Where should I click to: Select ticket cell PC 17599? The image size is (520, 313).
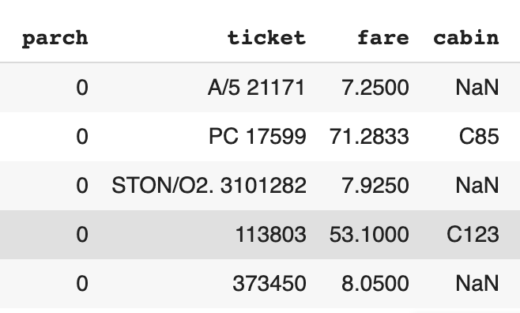point(258,137)
